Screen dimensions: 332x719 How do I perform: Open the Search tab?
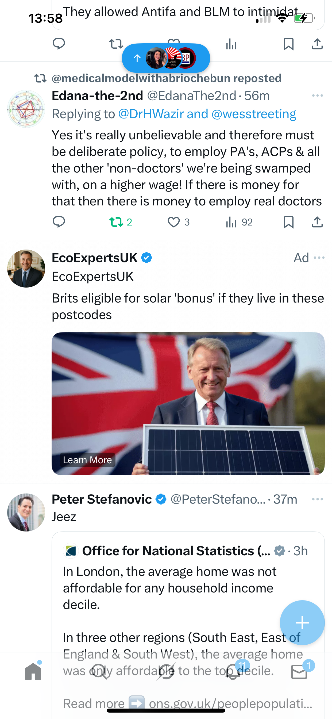[100, 672]
